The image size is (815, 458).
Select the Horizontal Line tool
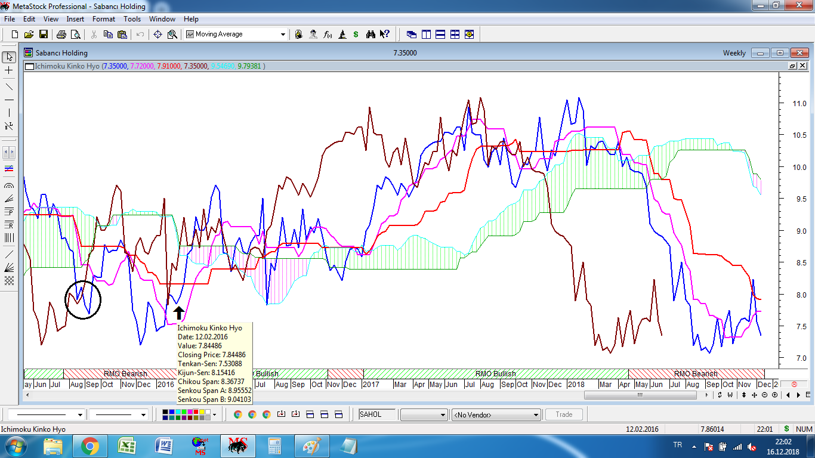click(9, 99)
